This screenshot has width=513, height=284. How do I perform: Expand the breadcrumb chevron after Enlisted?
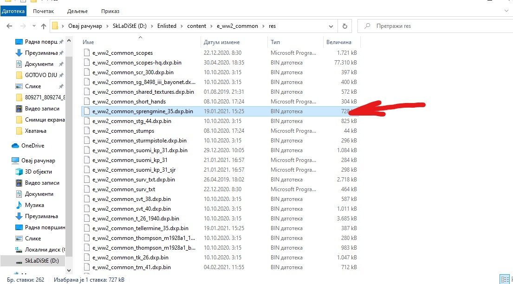coord(182,26)
